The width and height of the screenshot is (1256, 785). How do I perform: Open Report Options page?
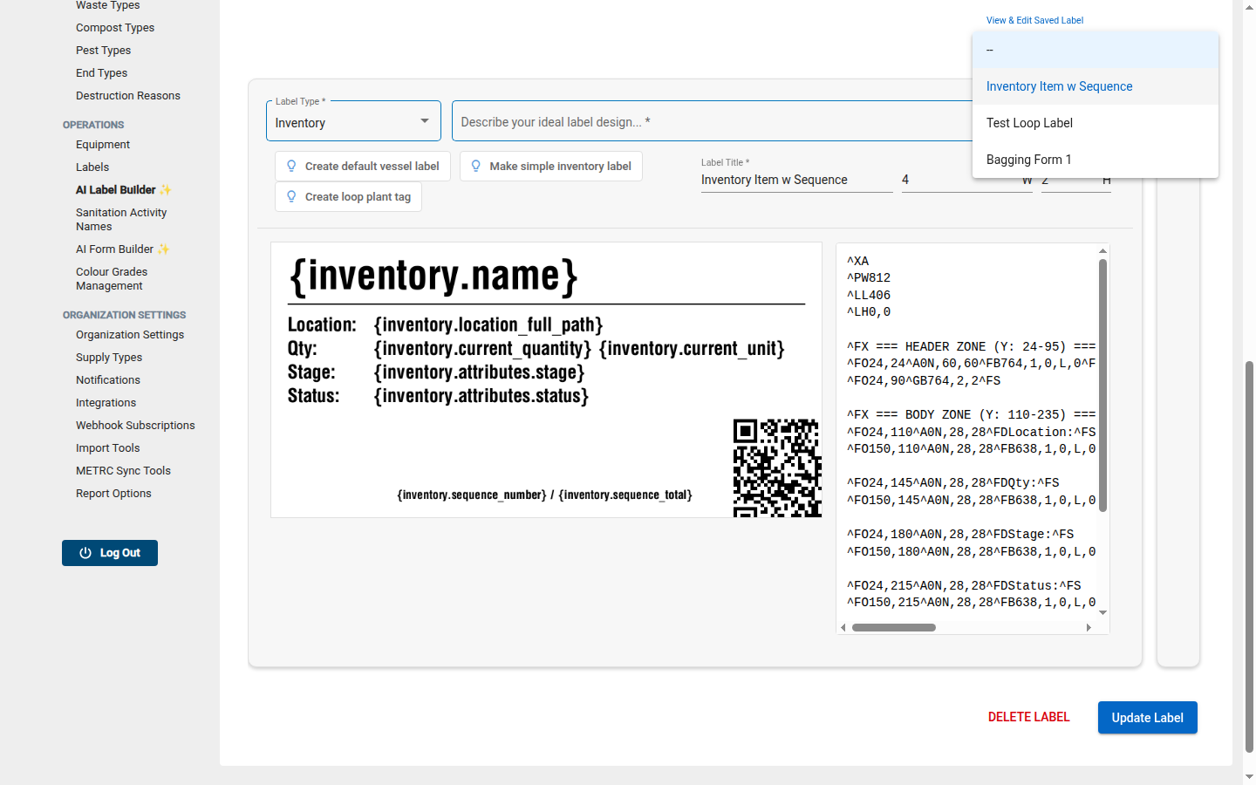(x=113, y=494)
